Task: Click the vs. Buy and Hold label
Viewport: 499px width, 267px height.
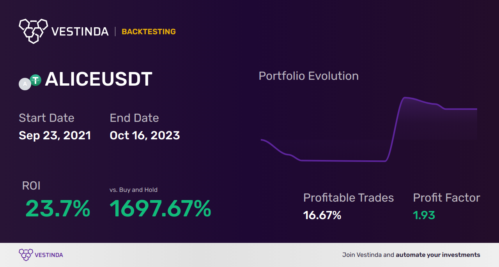Action: 133,190
